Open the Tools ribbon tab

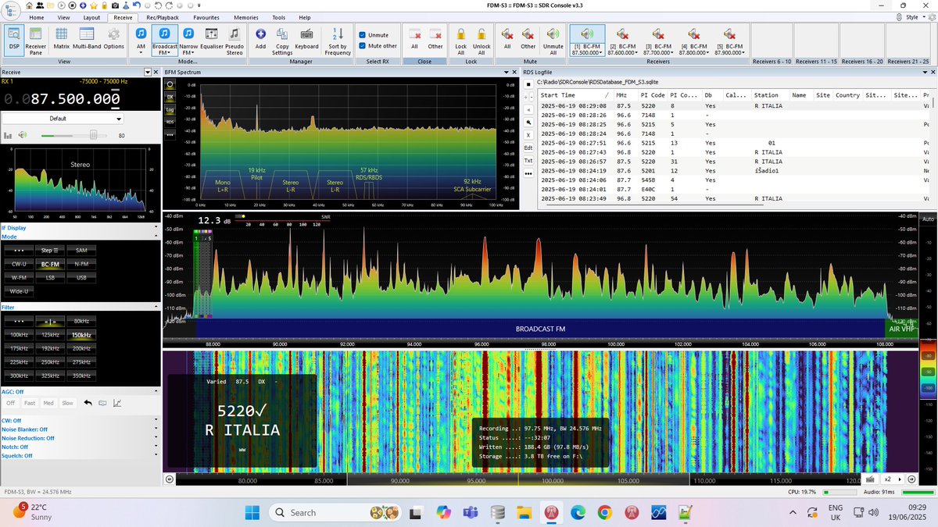pyautogui.click(x=279, y=16)
